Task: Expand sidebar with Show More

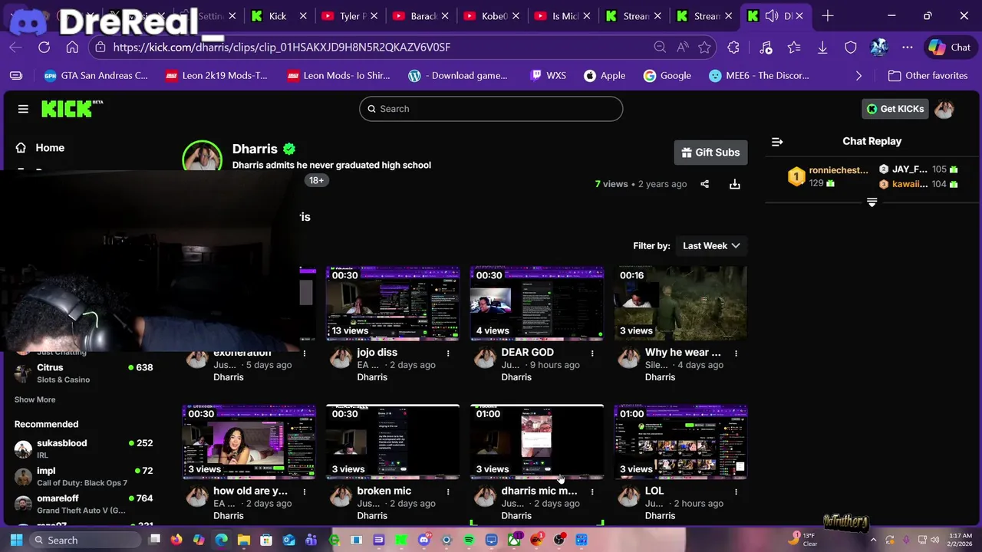Action: (x=35, y=399)
